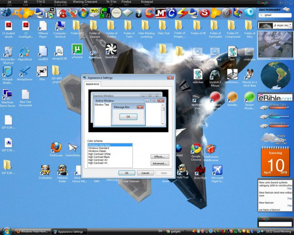Image resolution: width=294 pixels, height=235 pixels.
Task: Open the Google Chrome desktop shortcut
Action: [196, 152]
